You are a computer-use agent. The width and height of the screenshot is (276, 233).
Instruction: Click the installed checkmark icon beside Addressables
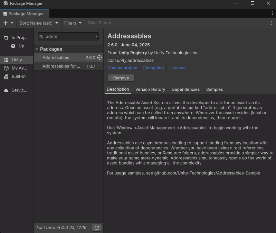tap(99, 57)
